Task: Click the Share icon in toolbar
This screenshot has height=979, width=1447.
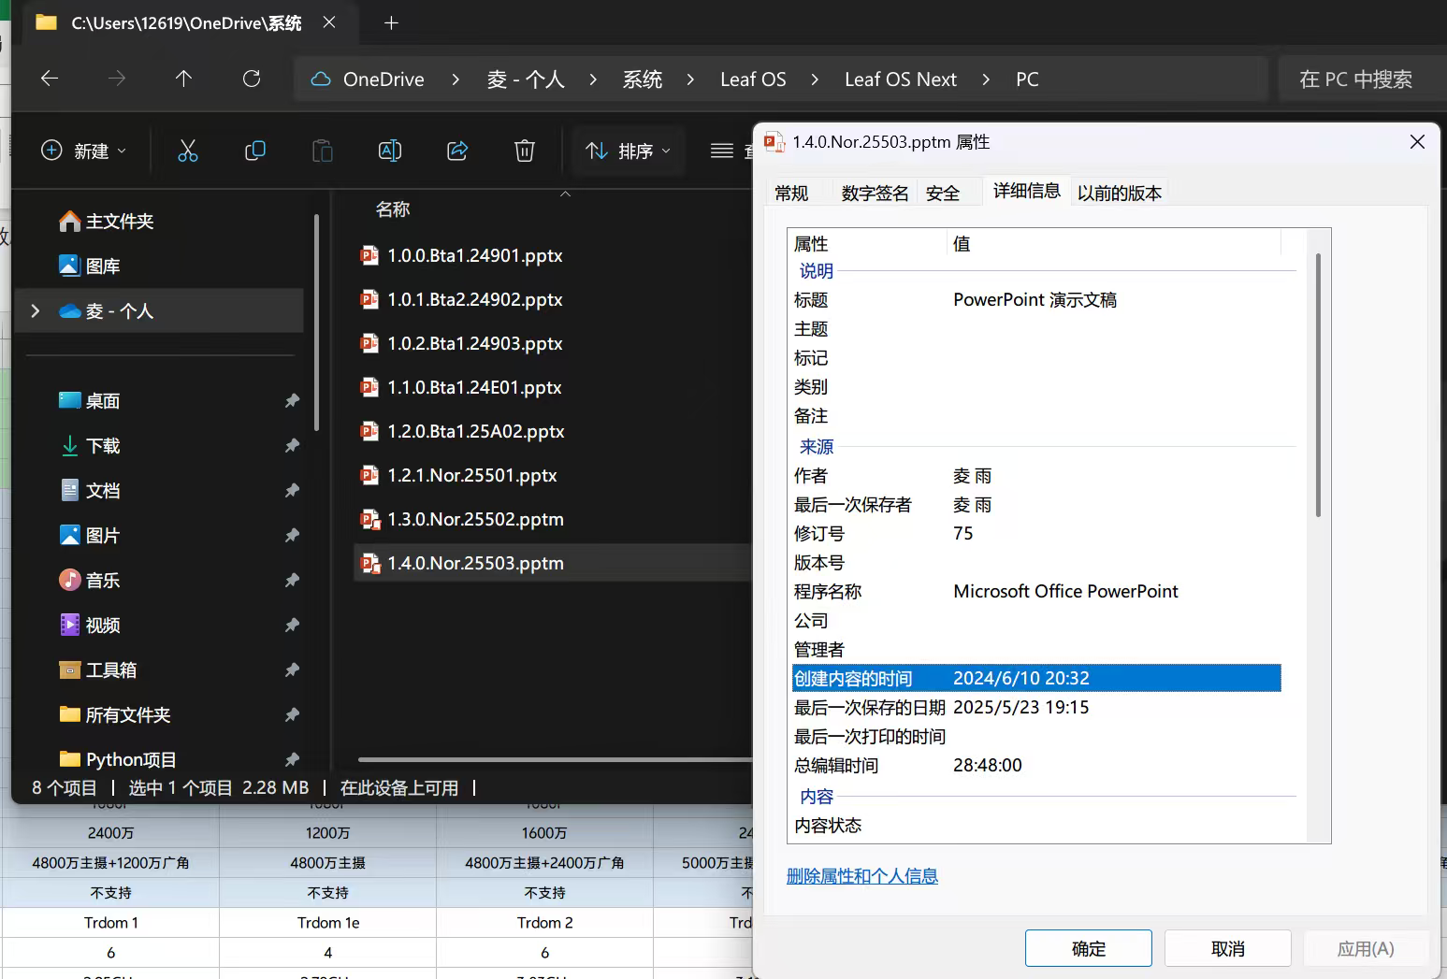Action: tap(457, 151)
